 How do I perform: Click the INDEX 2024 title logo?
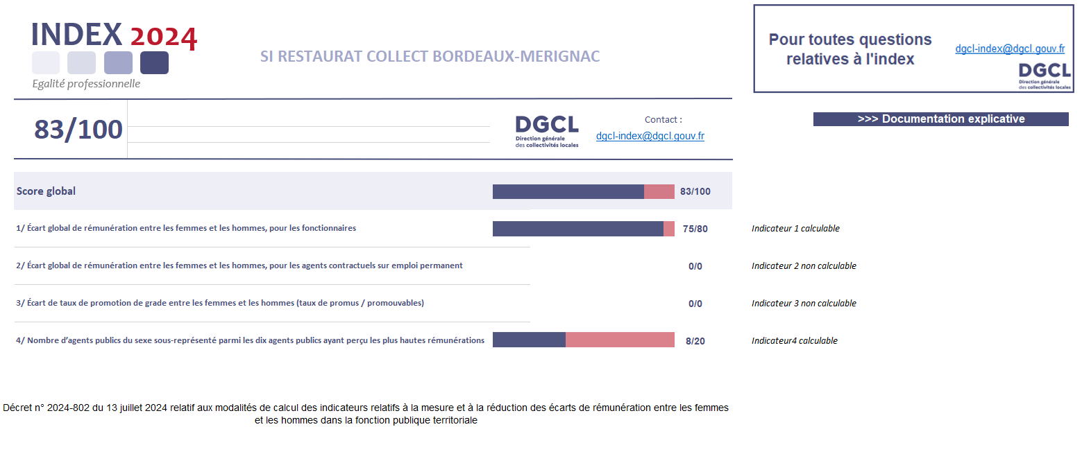115,35
